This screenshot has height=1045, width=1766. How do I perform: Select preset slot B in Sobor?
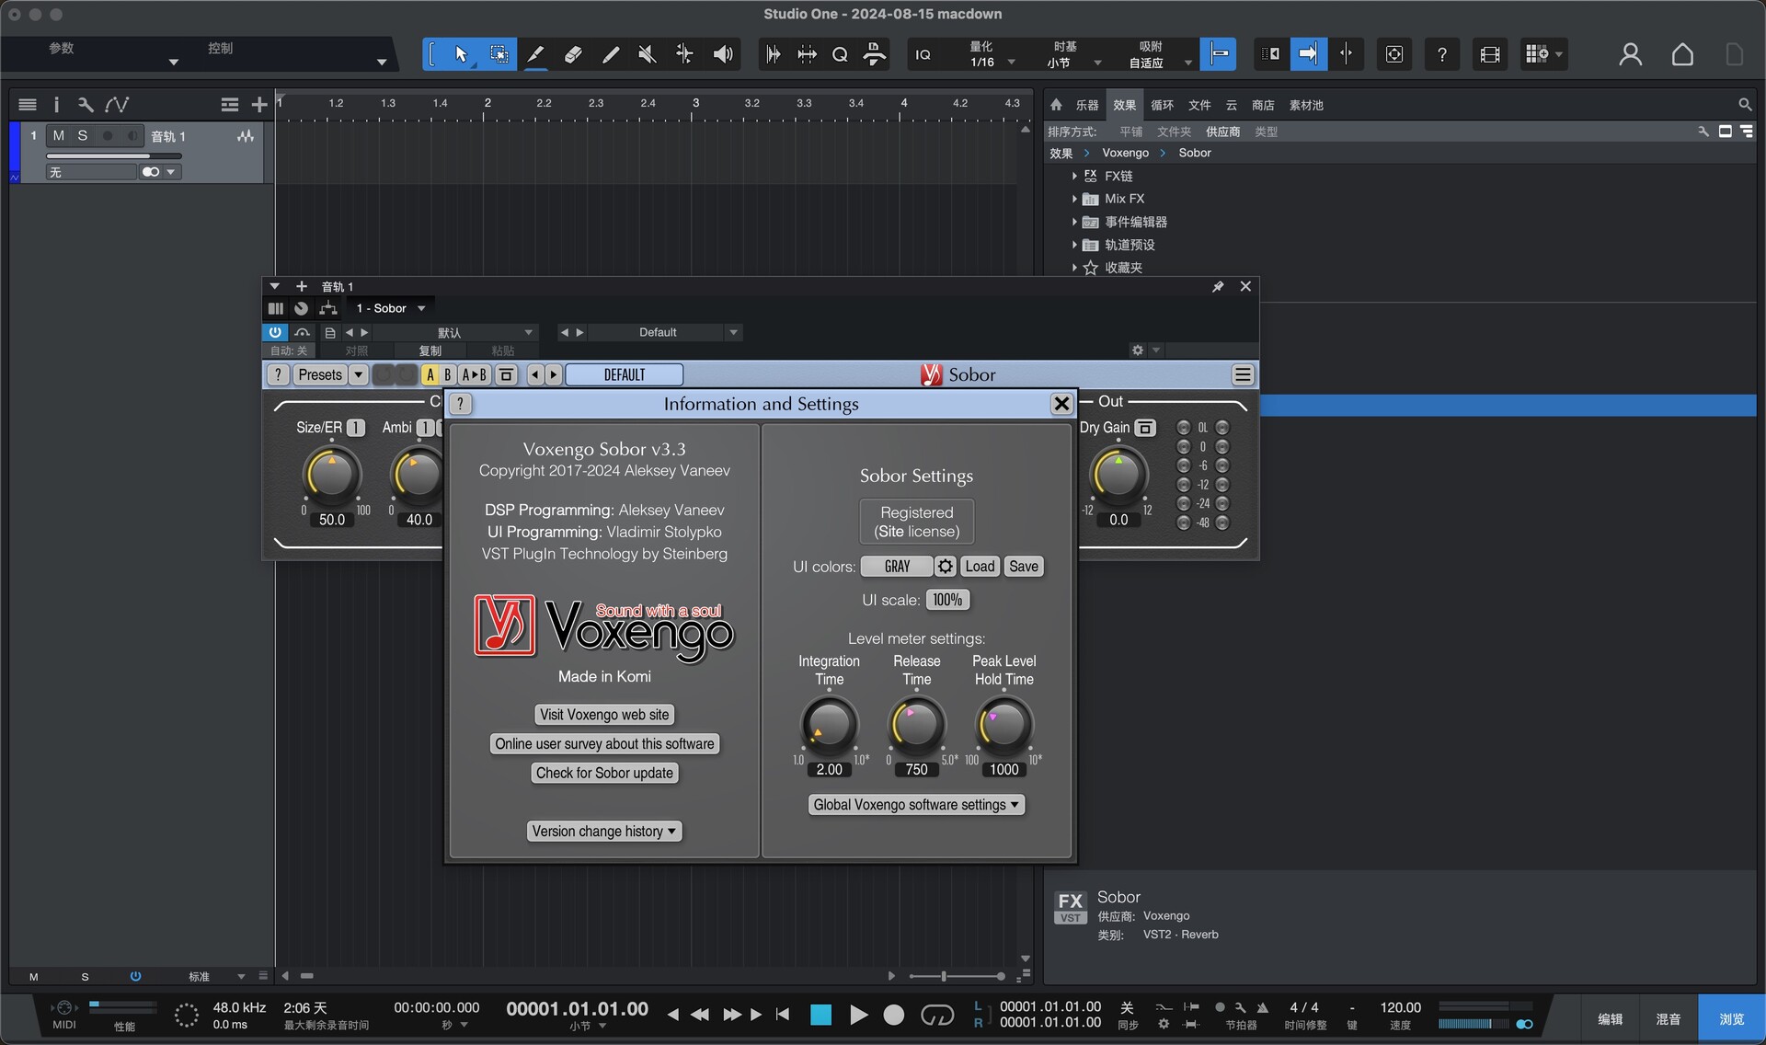click(448, 374)
